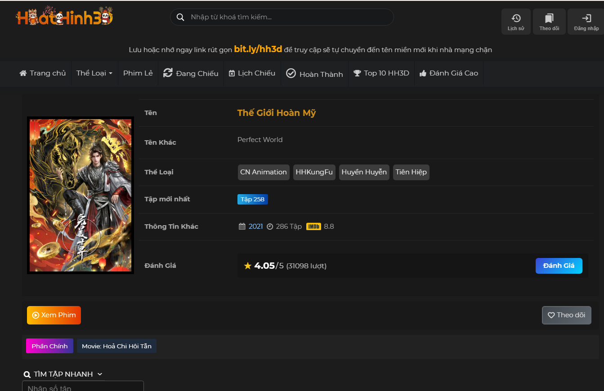Open Top 10 HH3D trophy item
This screenshot has width=604, height=391.
(381, 73)
